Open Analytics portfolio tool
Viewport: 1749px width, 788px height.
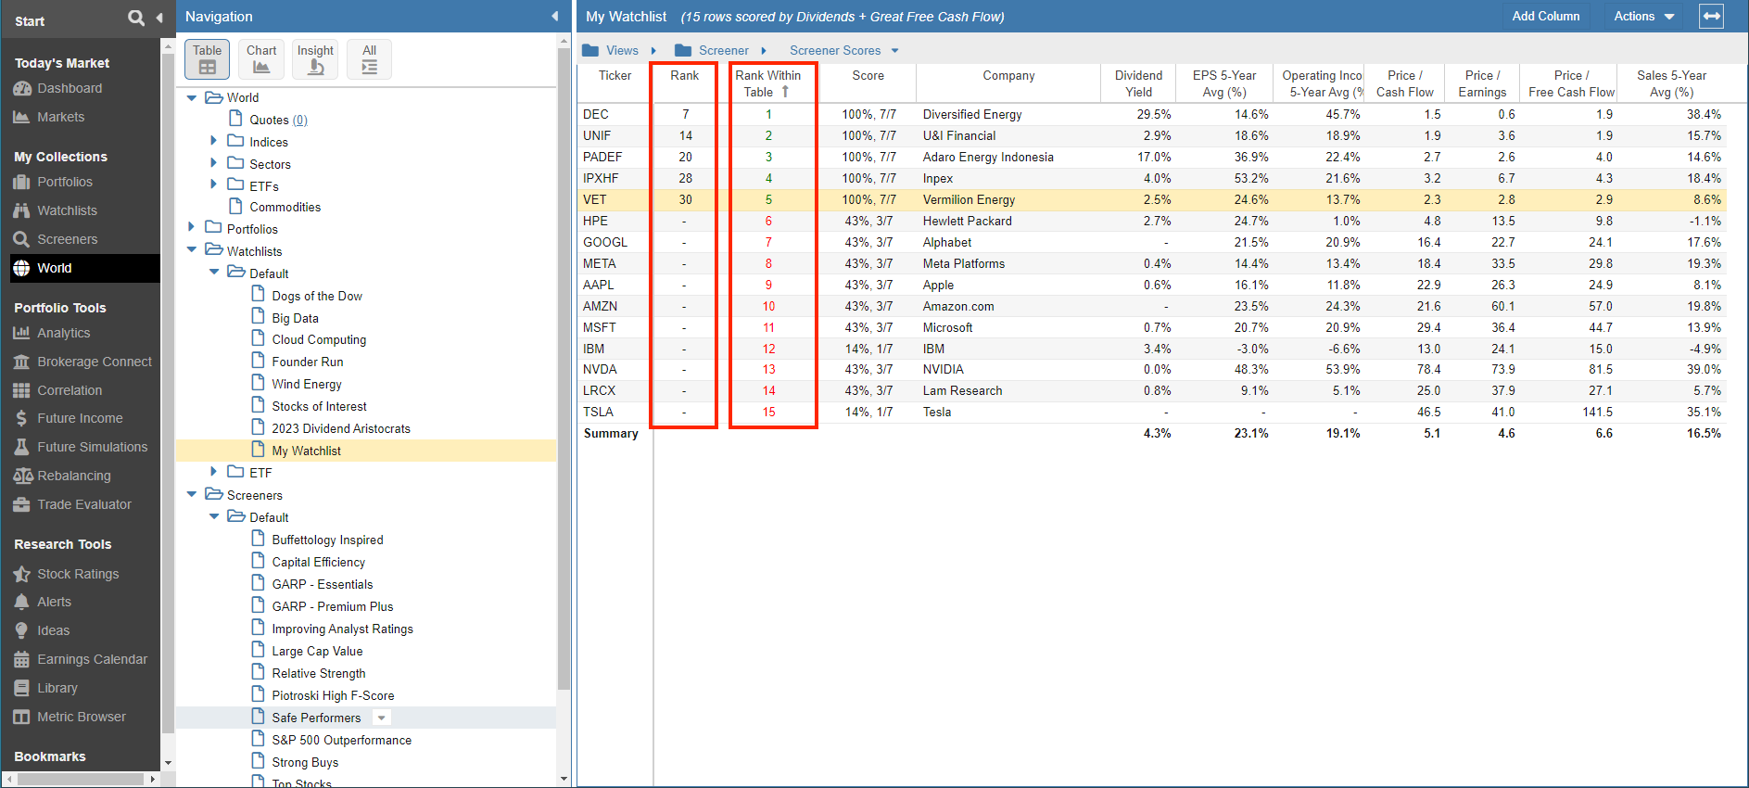[63, 333]
